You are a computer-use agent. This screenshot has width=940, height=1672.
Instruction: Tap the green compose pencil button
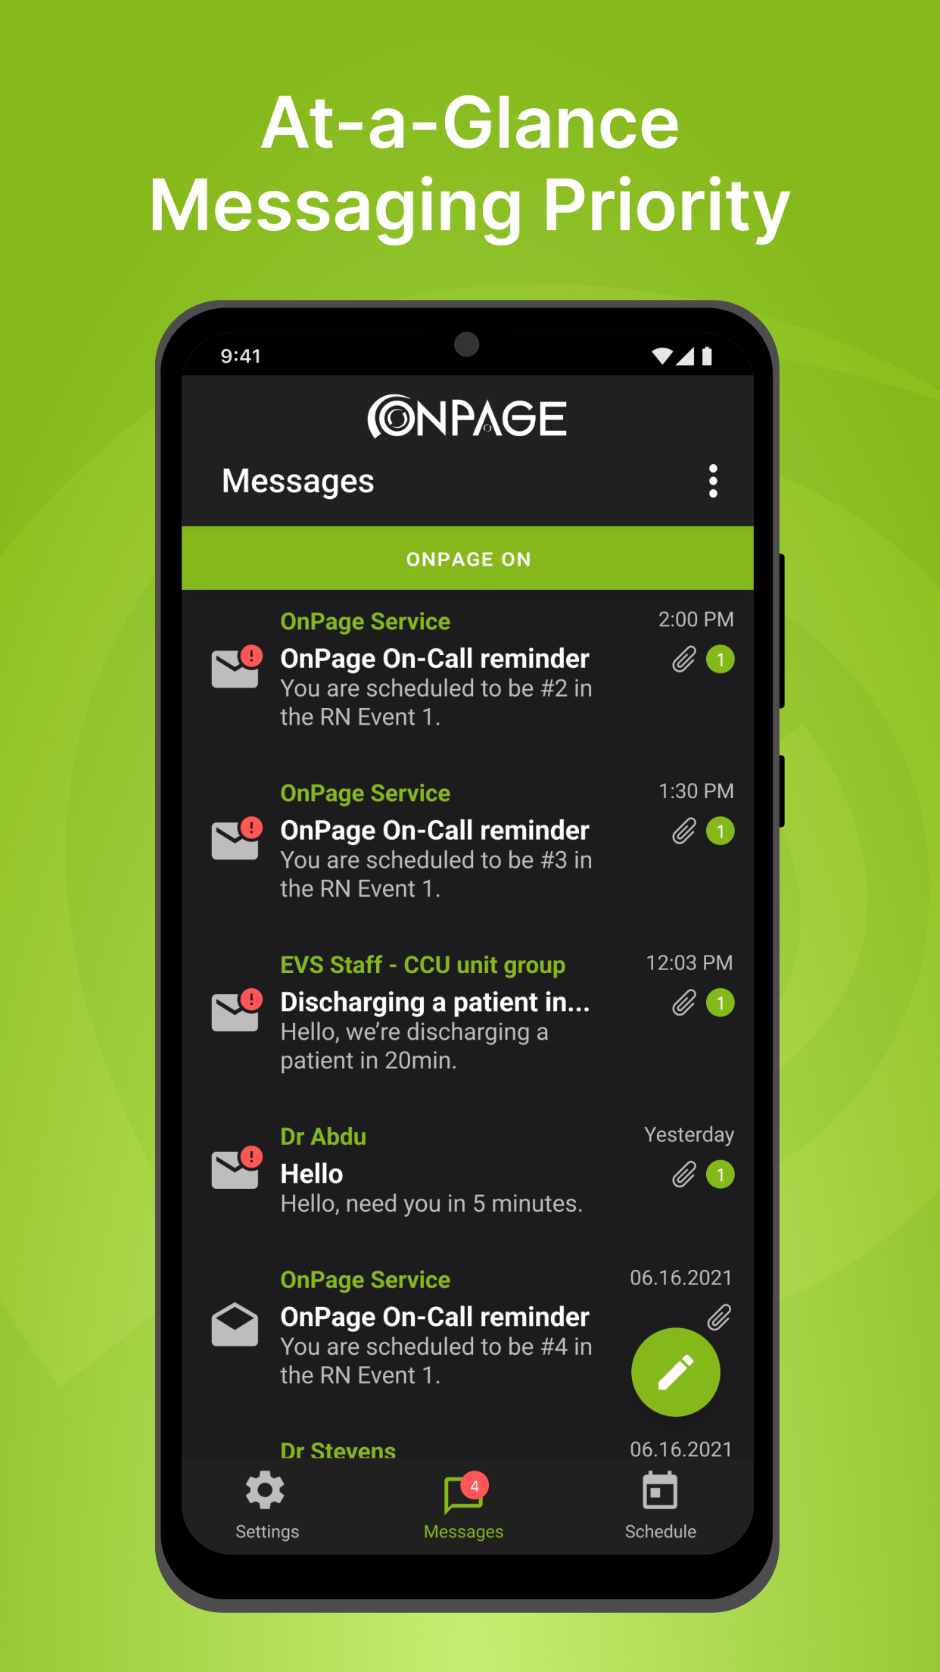[675, 1371]
